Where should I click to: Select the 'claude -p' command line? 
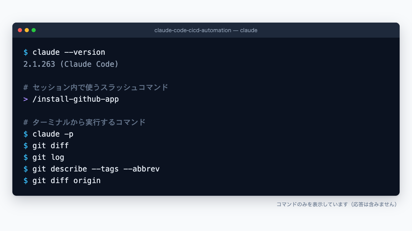click(x=48, y=134)
